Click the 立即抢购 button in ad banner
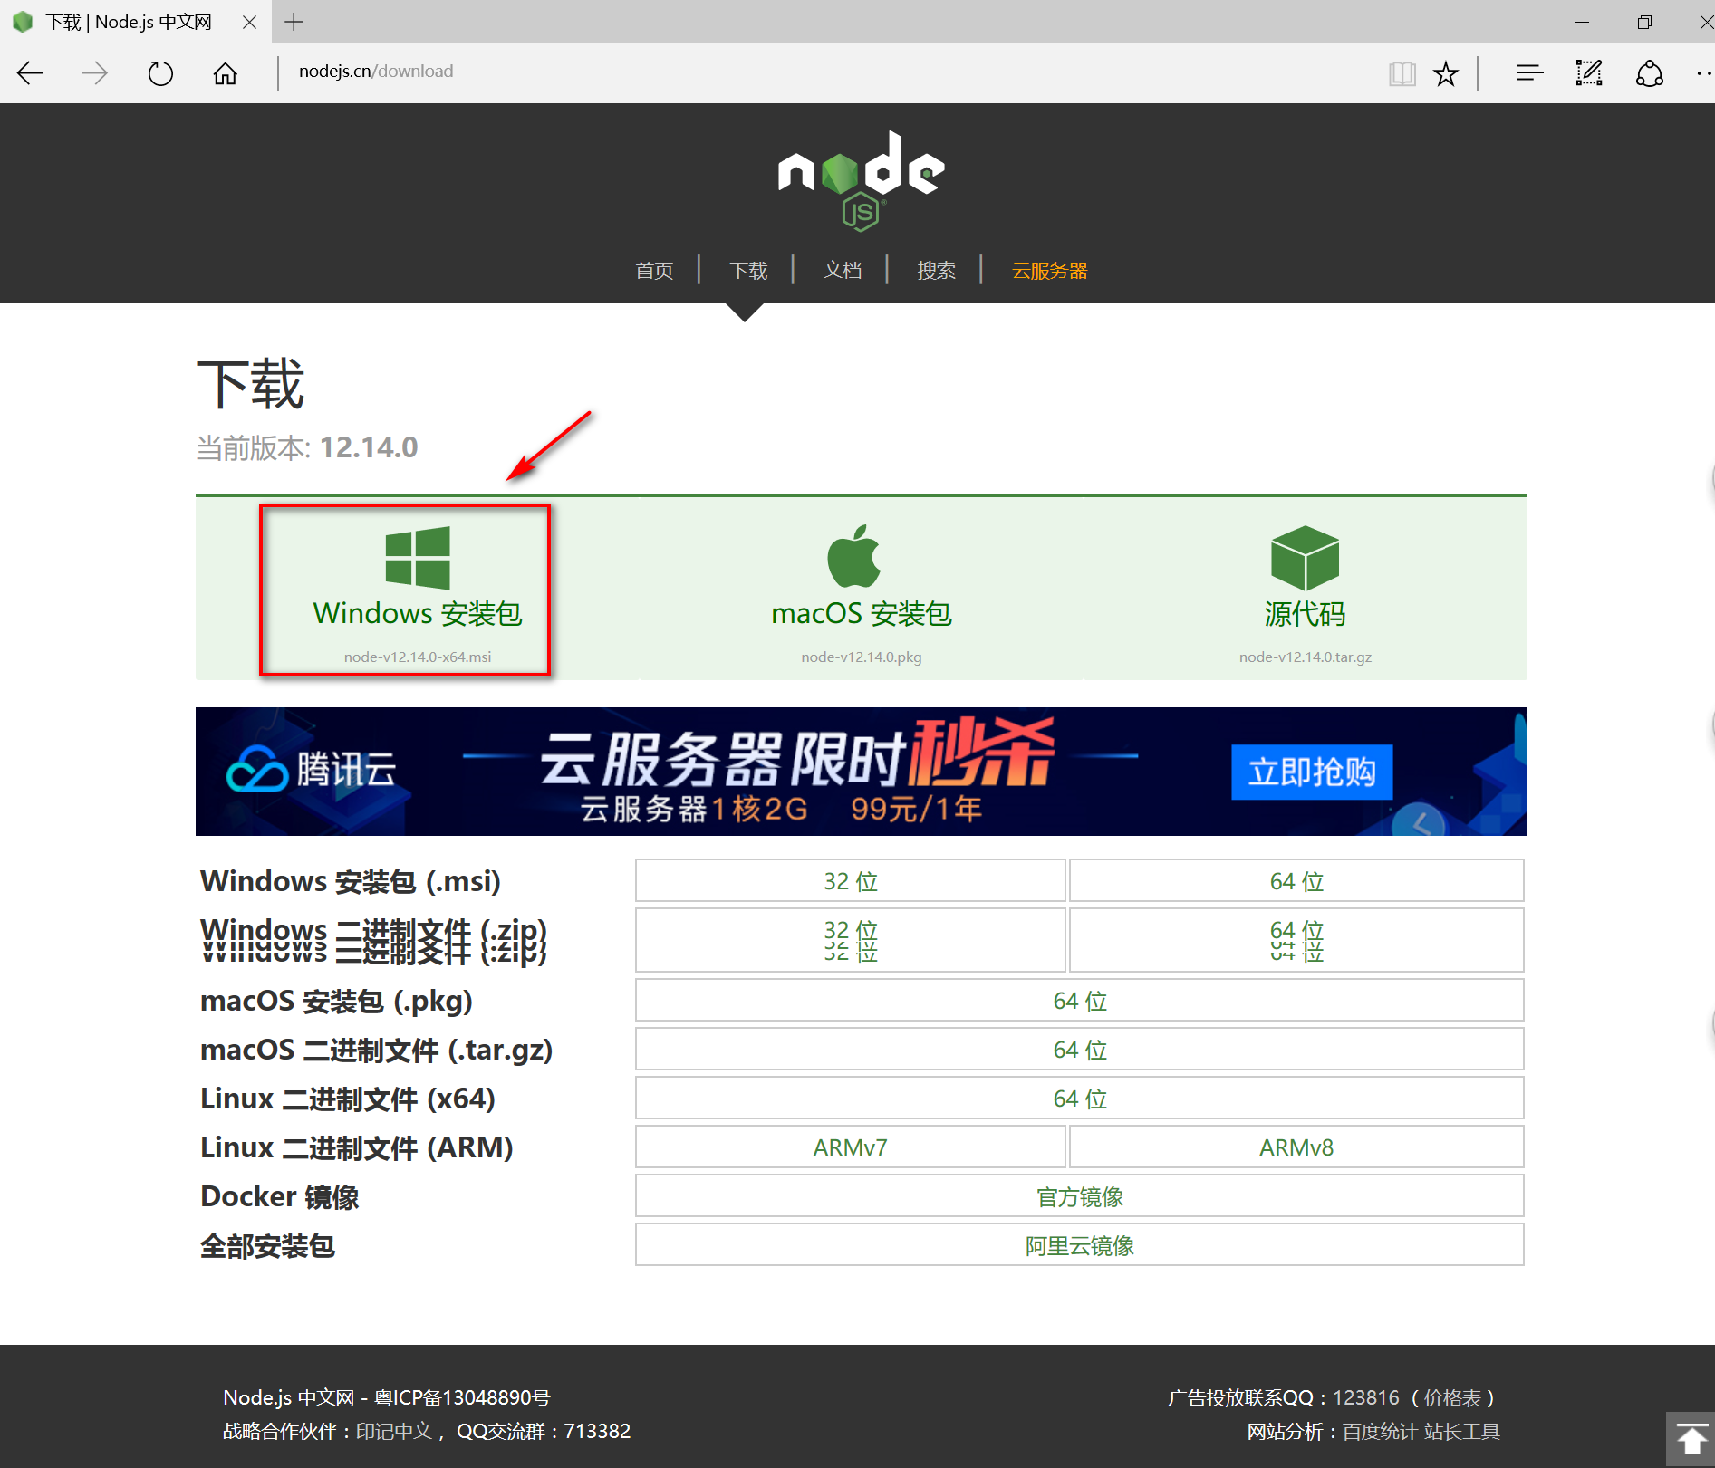 1312,772
